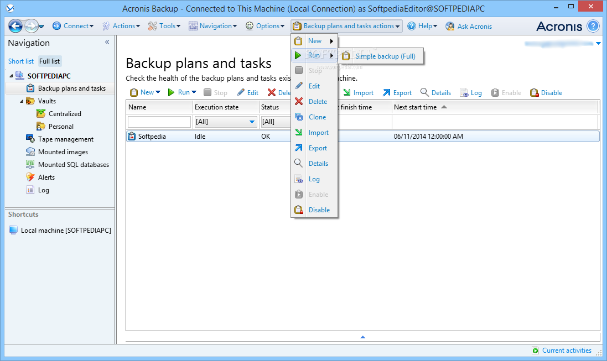Viewport: 607px width, 361px height.
Task: Click the Back navigation arrow
Action: (x=15, y=26)
